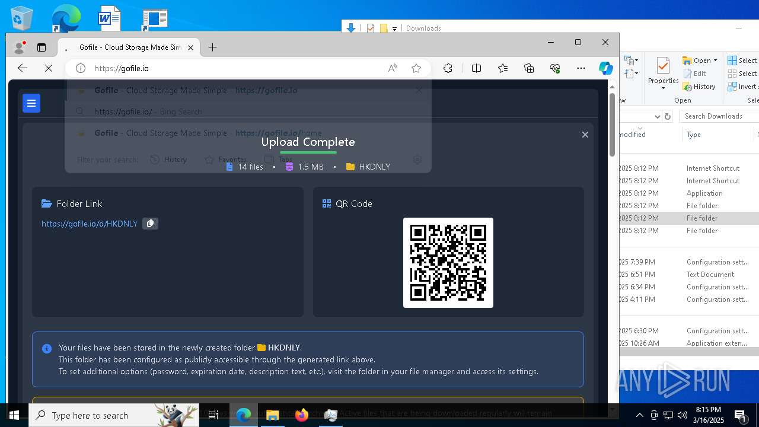Open Explorer quick access toolbar dropdown

[394, 28]
